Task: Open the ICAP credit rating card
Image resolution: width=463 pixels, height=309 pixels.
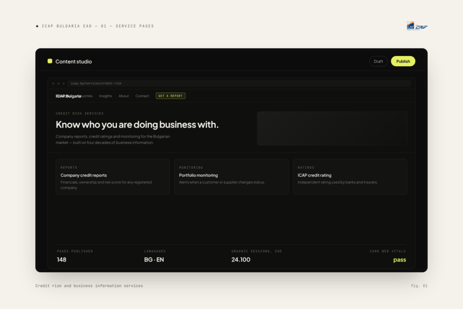Action: click(x=350, y=176)
